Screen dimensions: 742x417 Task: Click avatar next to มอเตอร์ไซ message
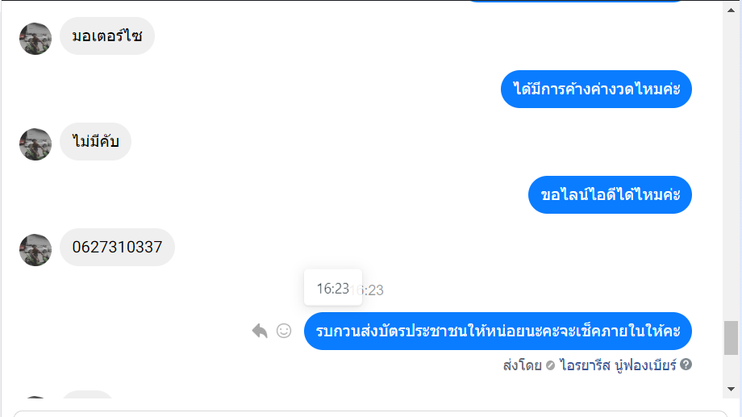pyautogui.click(x=35, y=38)
